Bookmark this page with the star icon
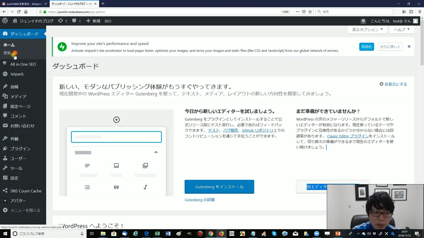The height and width of the screenshot is (238, 424). (x=310, y=12)
